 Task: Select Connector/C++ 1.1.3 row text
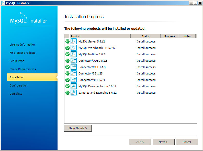92,67
